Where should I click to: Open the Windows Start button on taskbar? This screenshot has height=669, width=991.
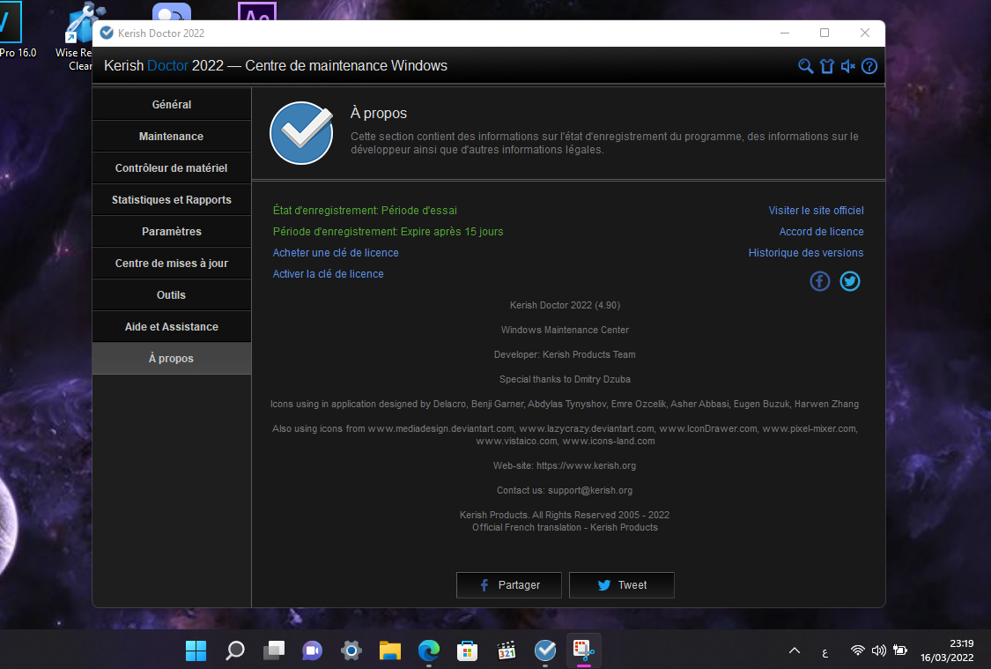pyautogui.click(x=196, y=650)
